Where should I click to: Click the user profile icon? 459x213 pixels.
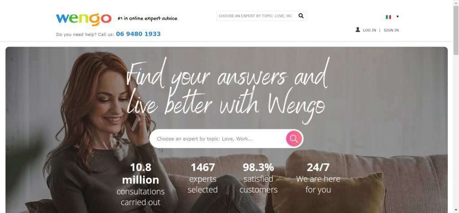click(x=358, y=30)
